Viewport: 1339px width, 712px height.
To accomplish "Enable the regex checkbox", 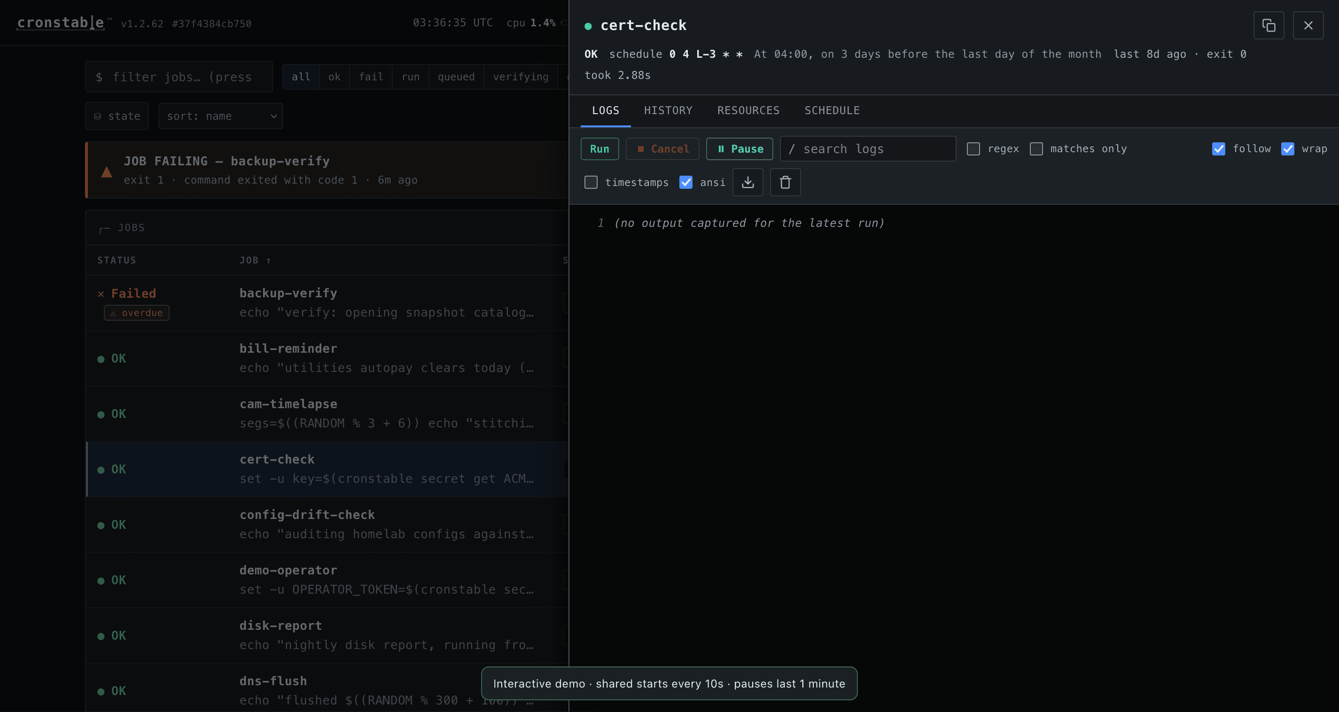I will [x=973, y=149].
